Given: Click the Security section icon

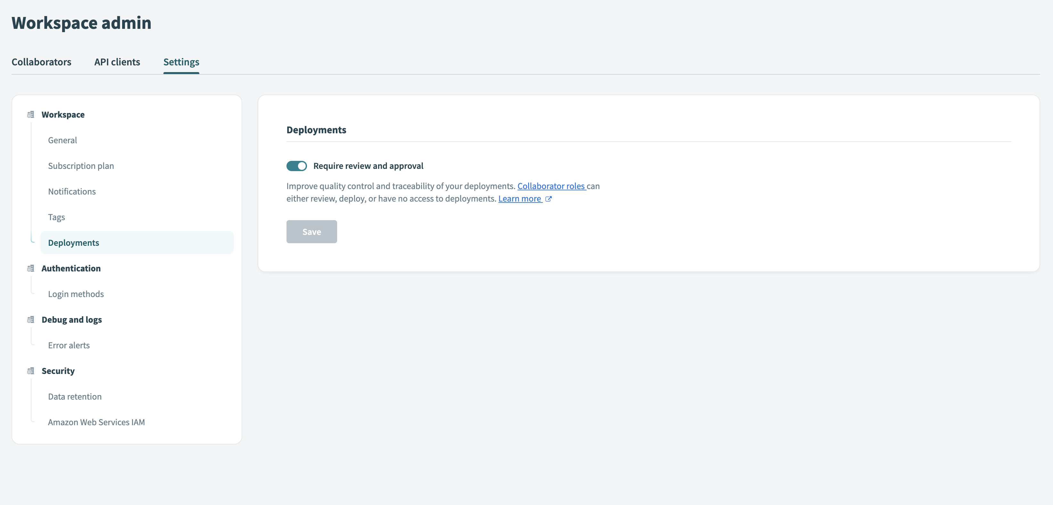Looking at the screenshot, I should coord(30,371).
